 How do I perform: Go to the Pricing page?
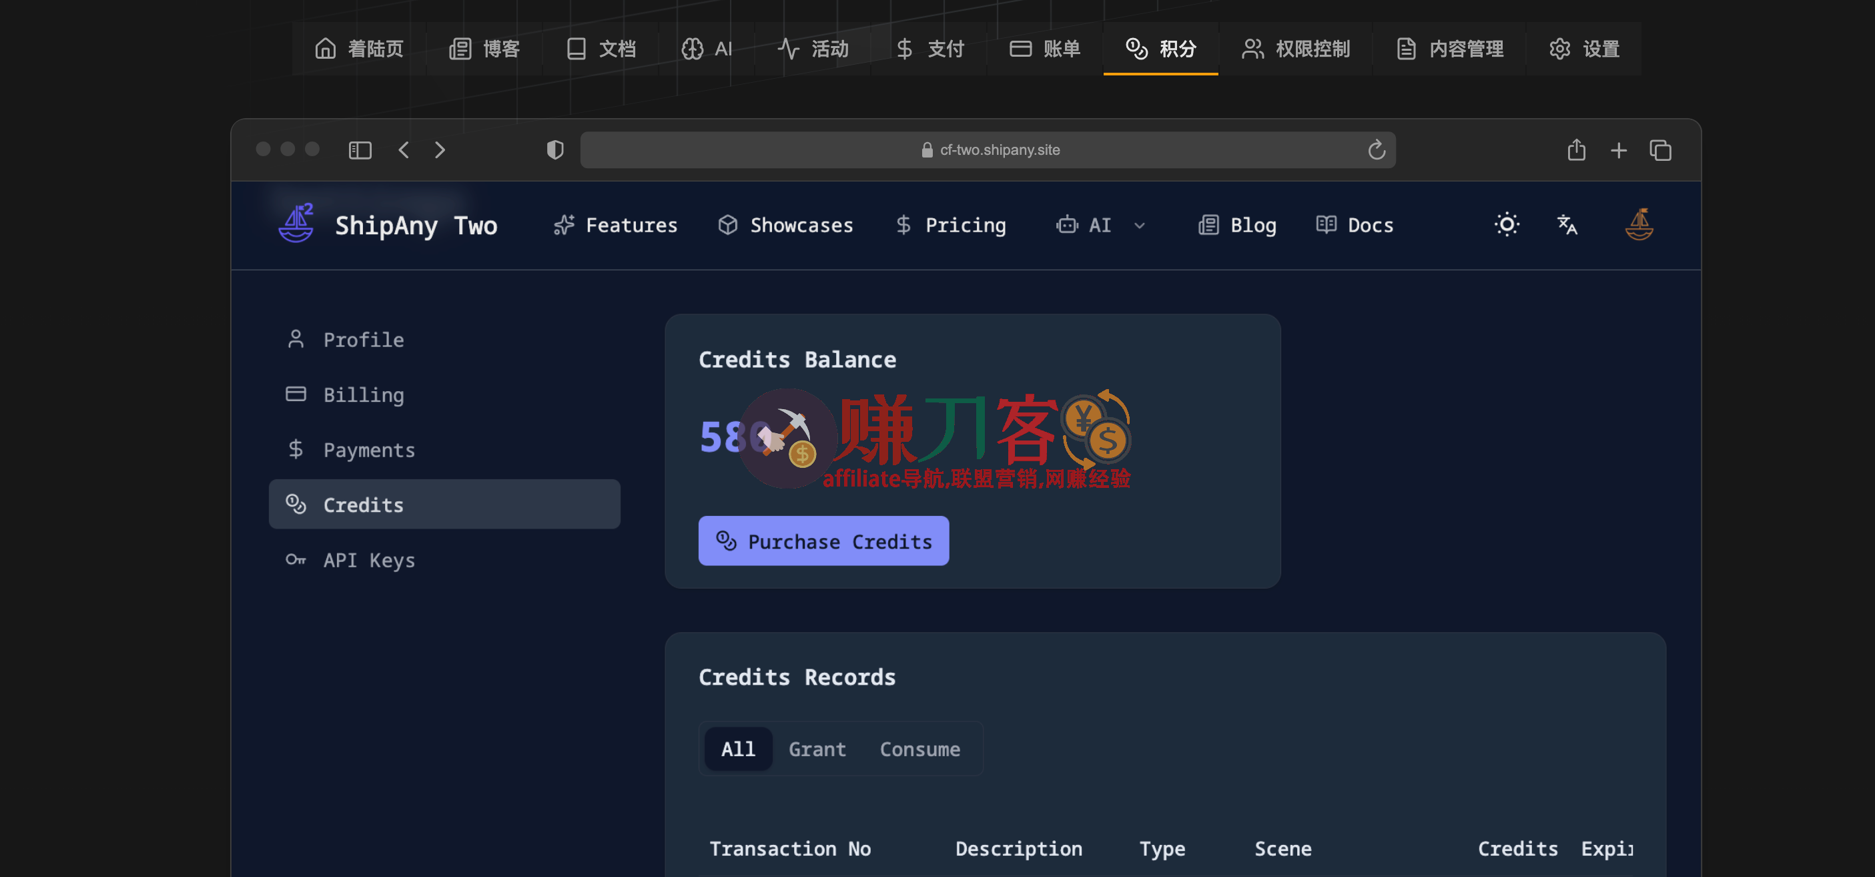[x=951, y=226]
